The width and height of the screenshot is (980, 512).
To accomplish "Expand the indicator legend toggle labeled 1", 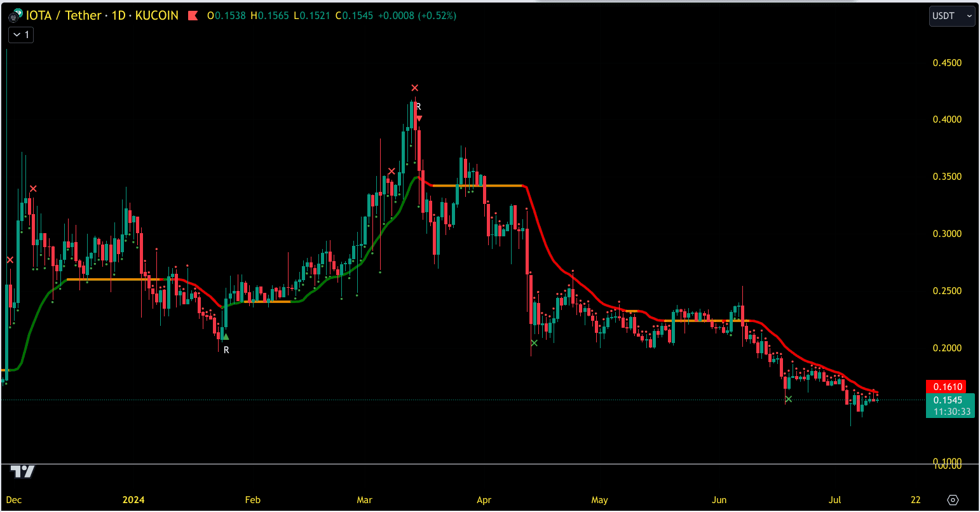I will click(21, 35).
